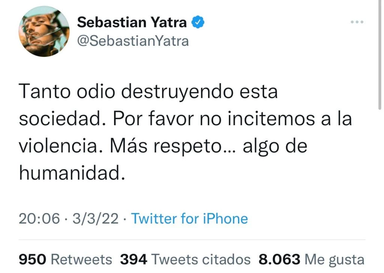This screenshot has width=384, height=273.
Task: Click the bold 394 quote count
Action: tap(133, 259)
